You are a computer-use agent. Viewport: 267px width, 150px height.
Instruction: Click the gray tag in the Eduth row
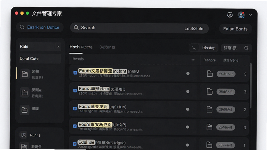click(226, 74)
